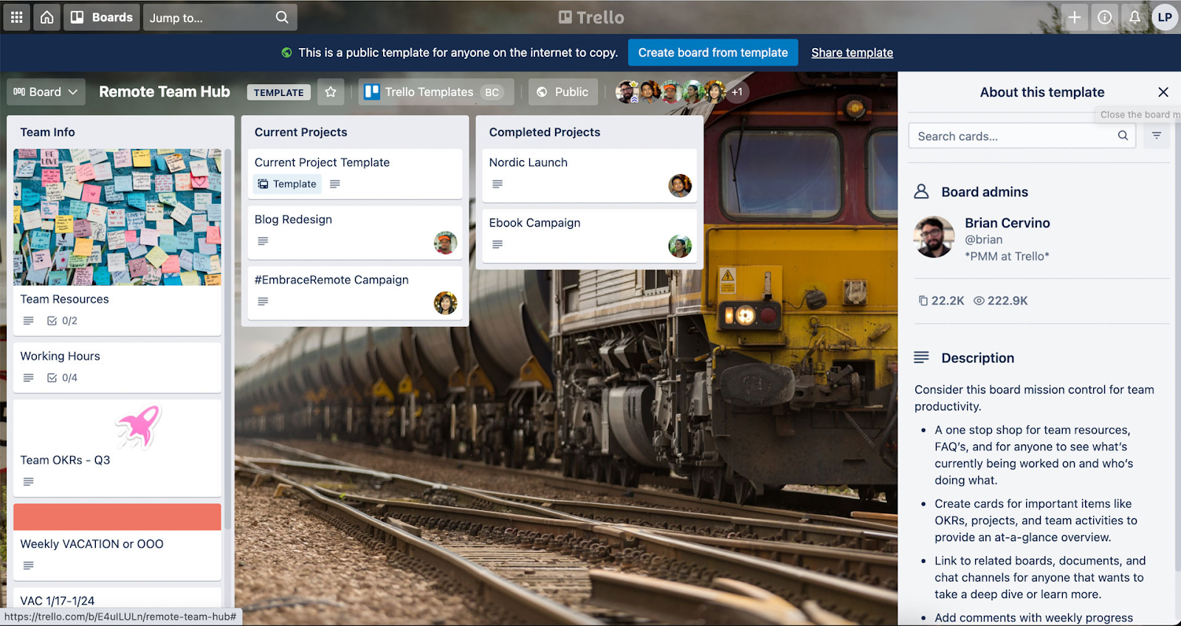Star the Remote Team Hub board
Viewport: 1181px width, 626px height.
point(331,92)
